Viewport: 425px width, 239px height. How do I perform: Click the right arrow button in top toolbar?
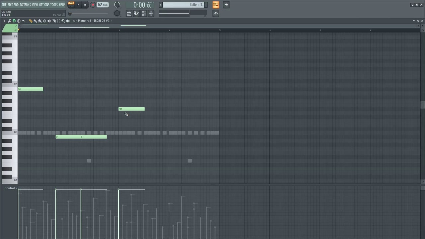(226, 5)
